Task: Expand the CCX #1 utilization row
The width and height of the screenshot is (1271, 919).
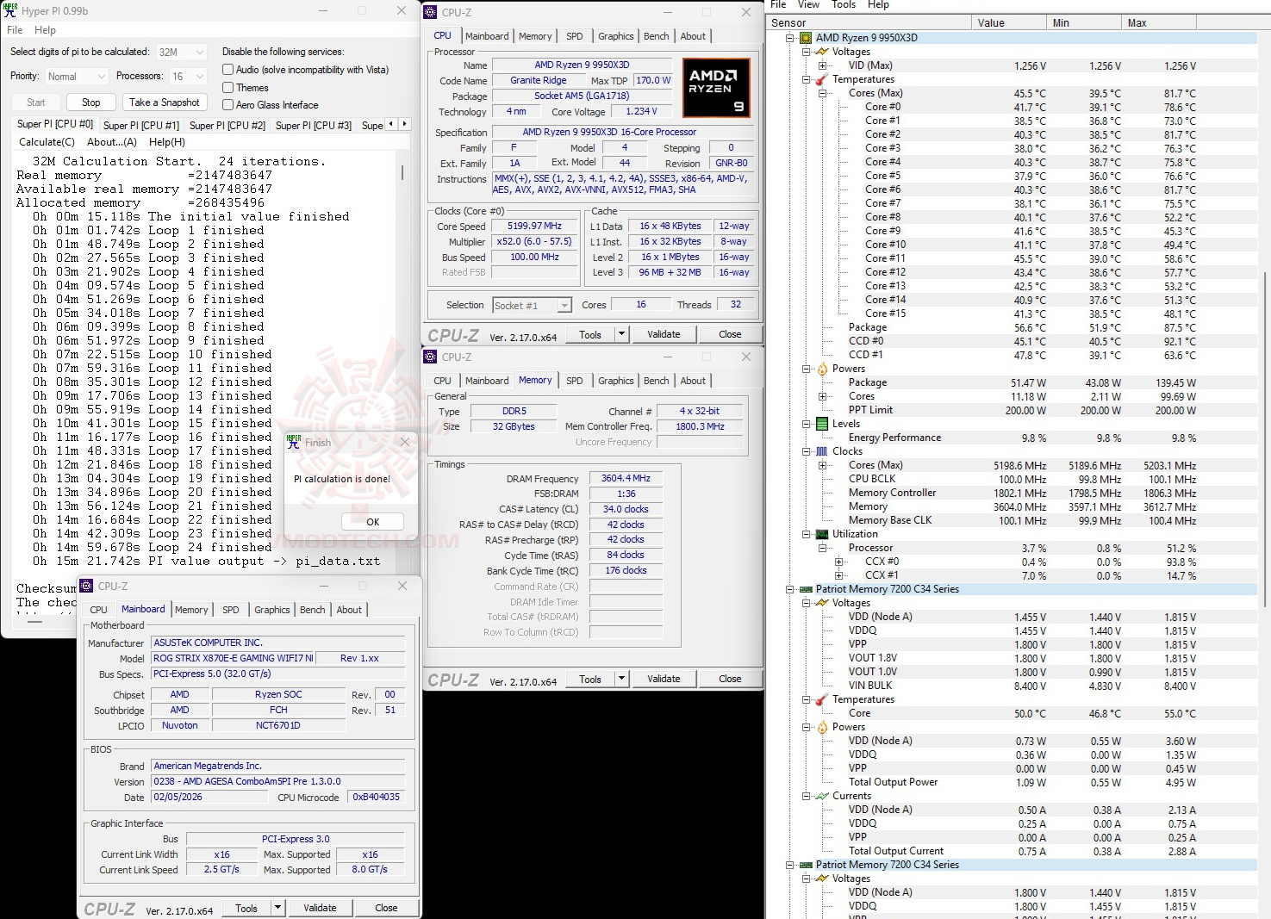Action: pos(838,575)
